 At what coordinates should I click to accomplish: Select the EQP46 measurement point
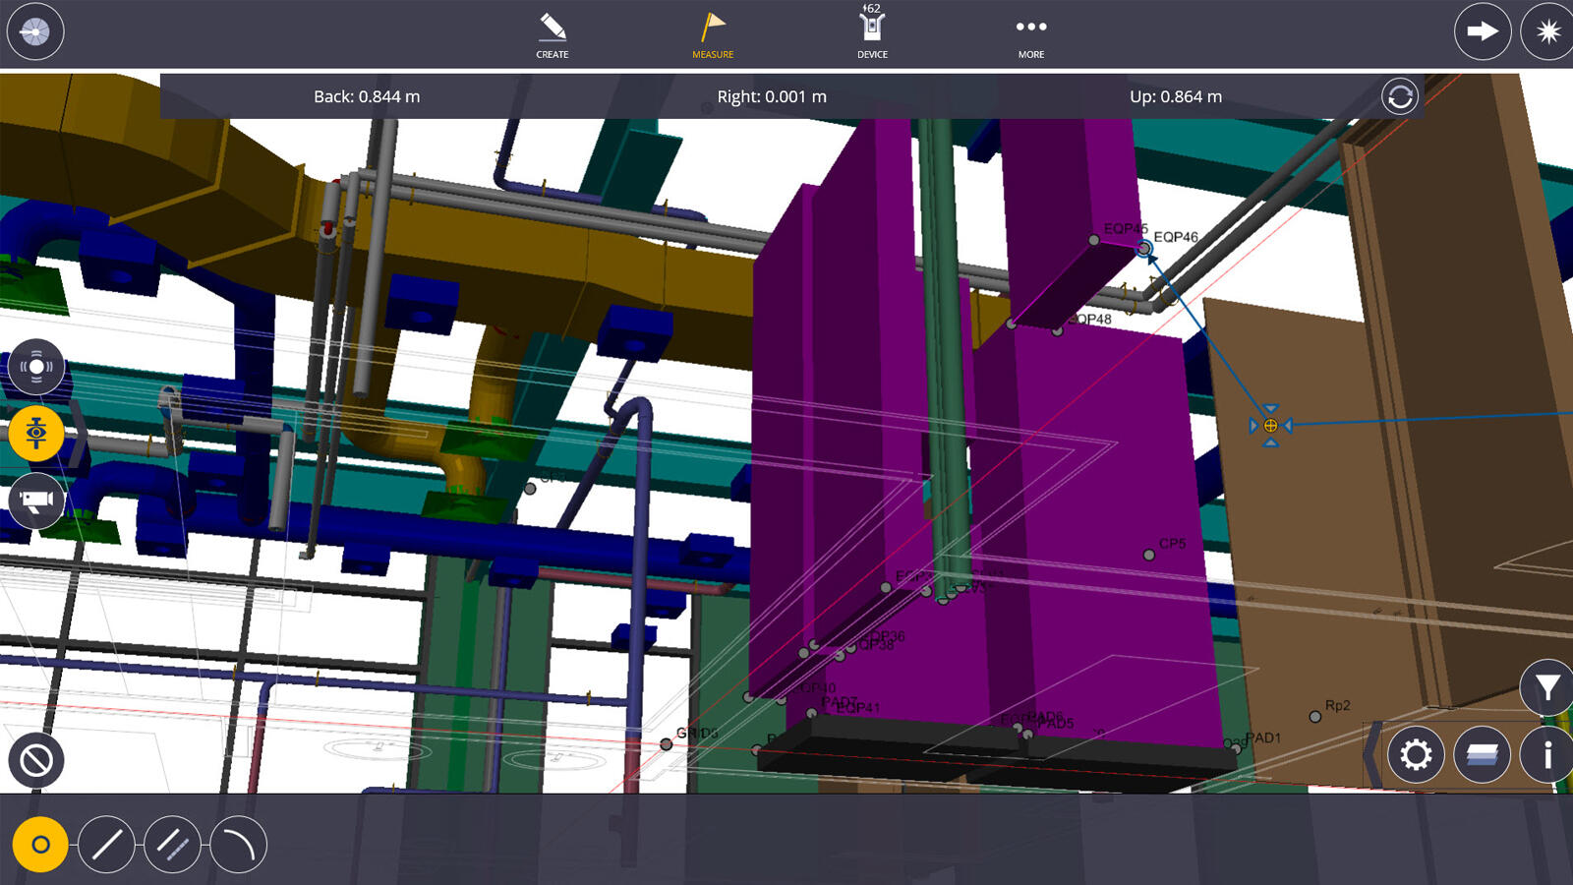click(x=1144, y=248)
